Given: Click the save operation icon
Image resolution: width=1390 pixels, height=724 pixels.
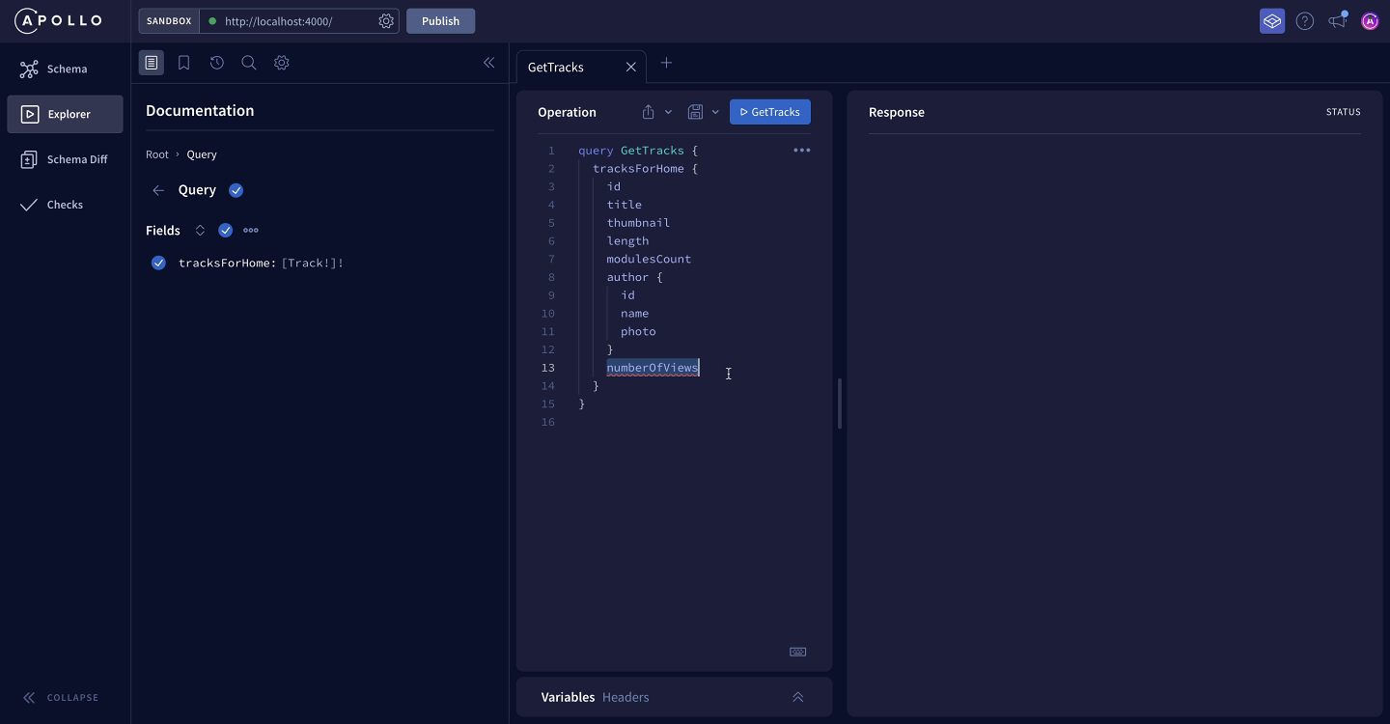Looking at the screenshot, I should pyautogui.click(x=695, y=112).
